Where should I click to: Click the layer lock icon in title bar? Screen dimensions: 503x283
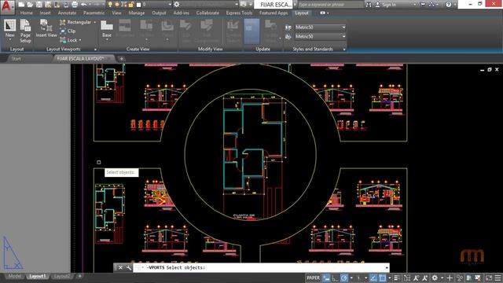(x=130, y=5)
